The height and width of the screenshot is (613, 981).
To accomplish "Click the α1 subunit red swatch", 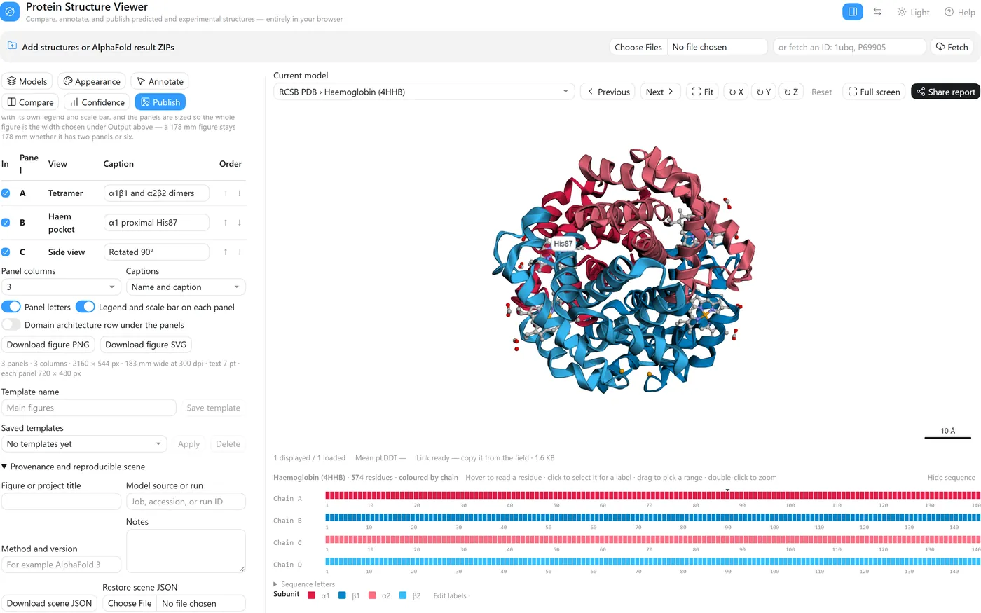I will 312,595.
